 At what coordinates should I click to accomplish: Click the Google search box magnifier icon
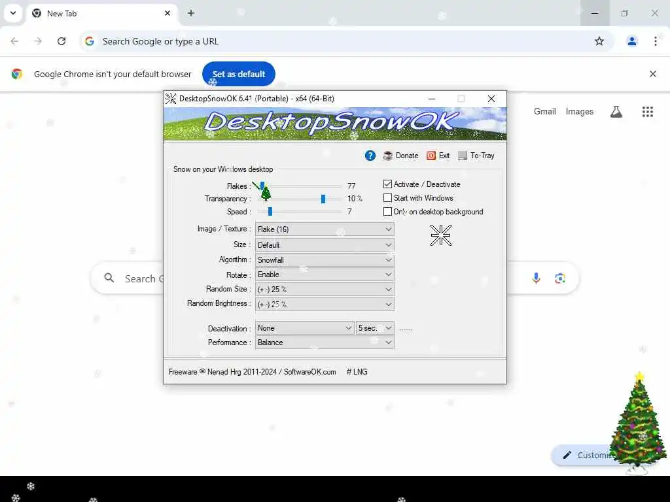(x=109, y=278)
